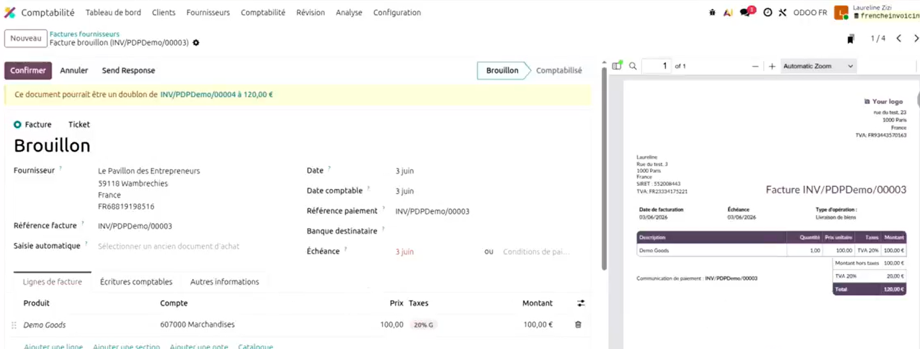Screen dimensions: 920x349
Task: Switch to the Lignes de facture tab
Action: pos(52,282)
